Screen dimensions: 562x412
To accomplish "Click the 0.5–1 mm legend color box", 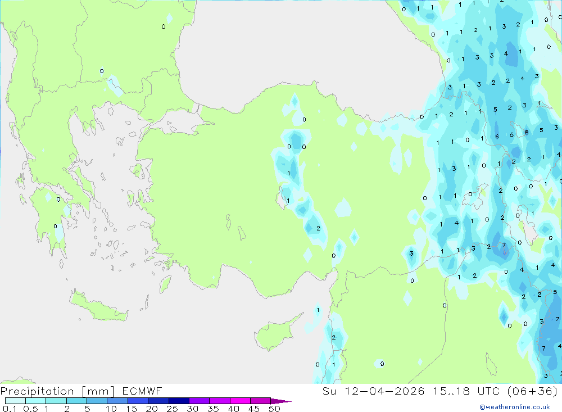I will tap(36, 401).
